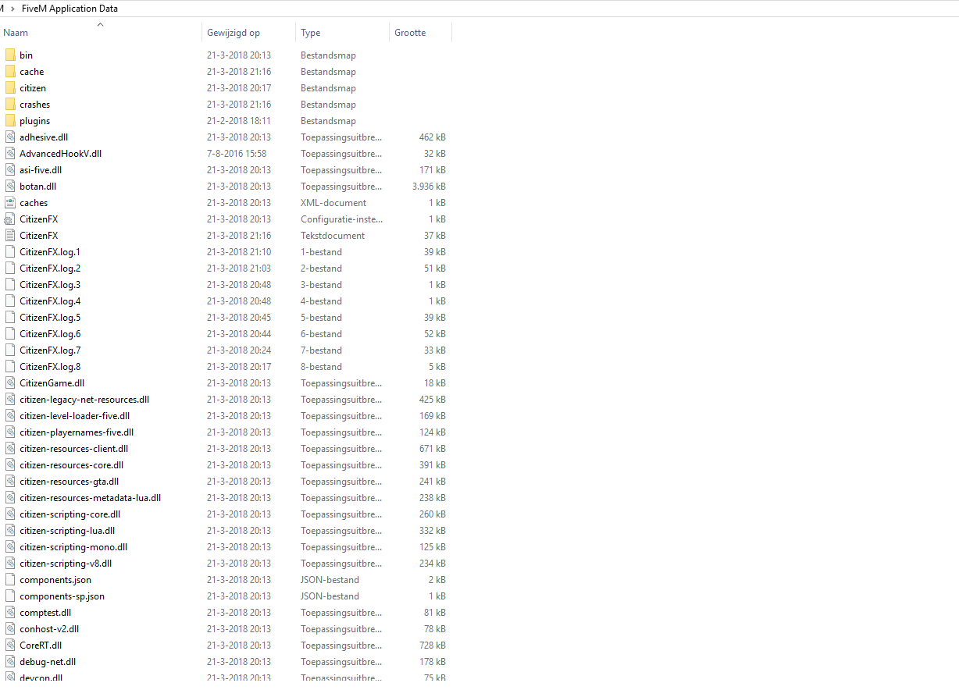Image resolution: width=959 pixels, height=690 pixels.
Task: Select citizen-level-loader-five.dll file name
Action: click(75, 415)
